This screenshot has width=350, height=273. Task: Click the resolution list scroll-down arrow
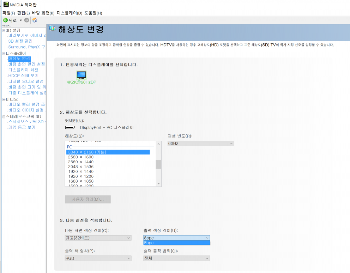point(158,183)
